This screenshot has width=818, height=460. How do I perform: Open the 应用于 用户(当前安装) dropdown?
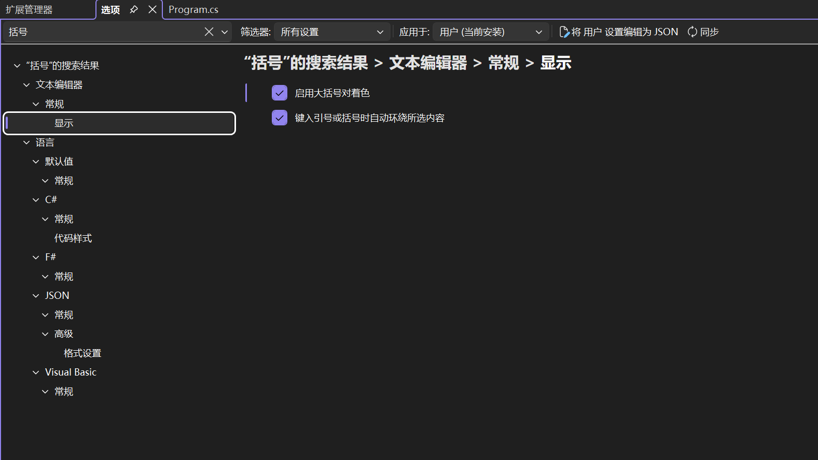491,32
